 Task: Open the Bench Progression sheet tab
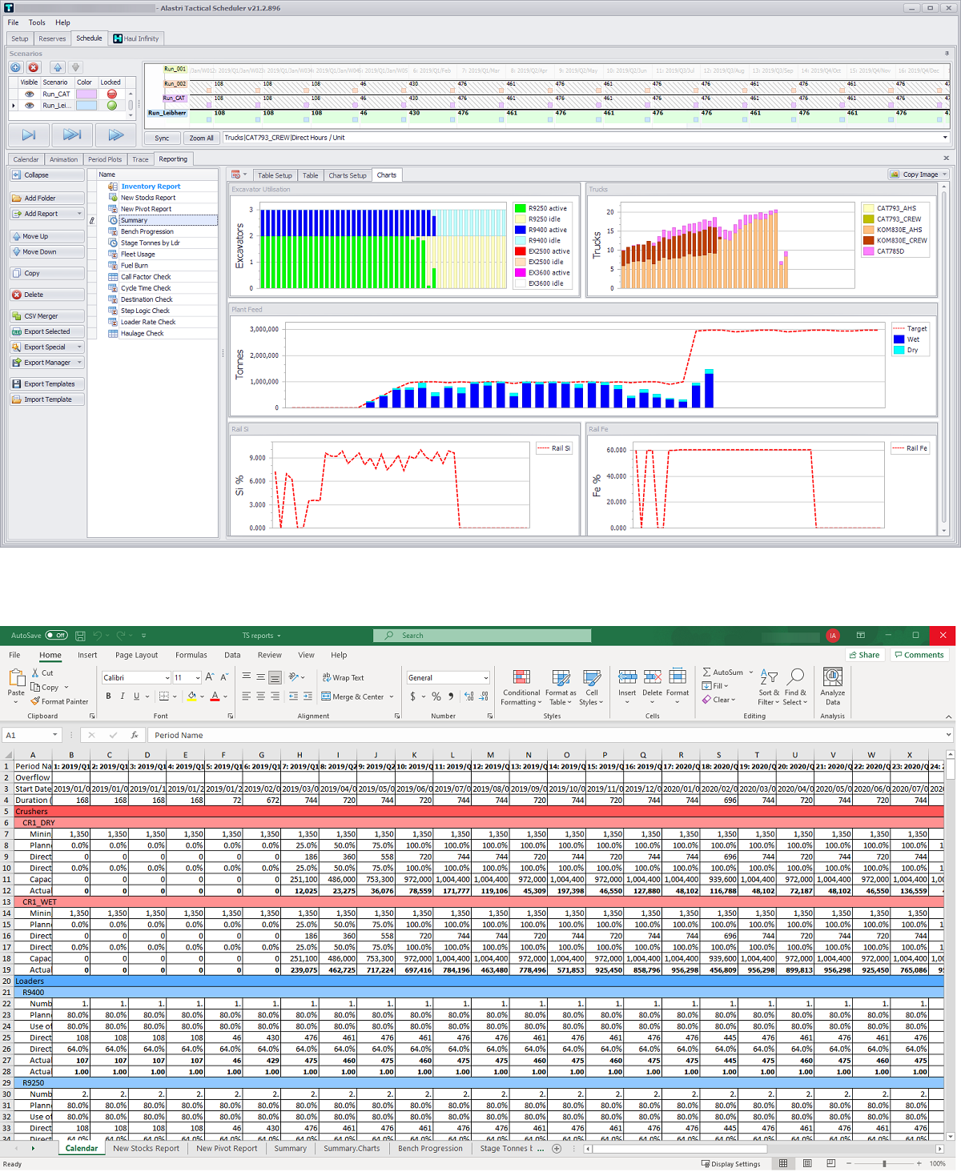point(430,1148)
